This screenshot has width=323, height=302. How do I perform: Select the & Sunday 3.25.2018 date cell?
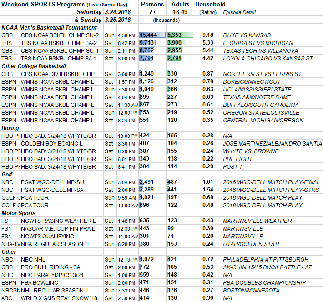click(102, 20)
